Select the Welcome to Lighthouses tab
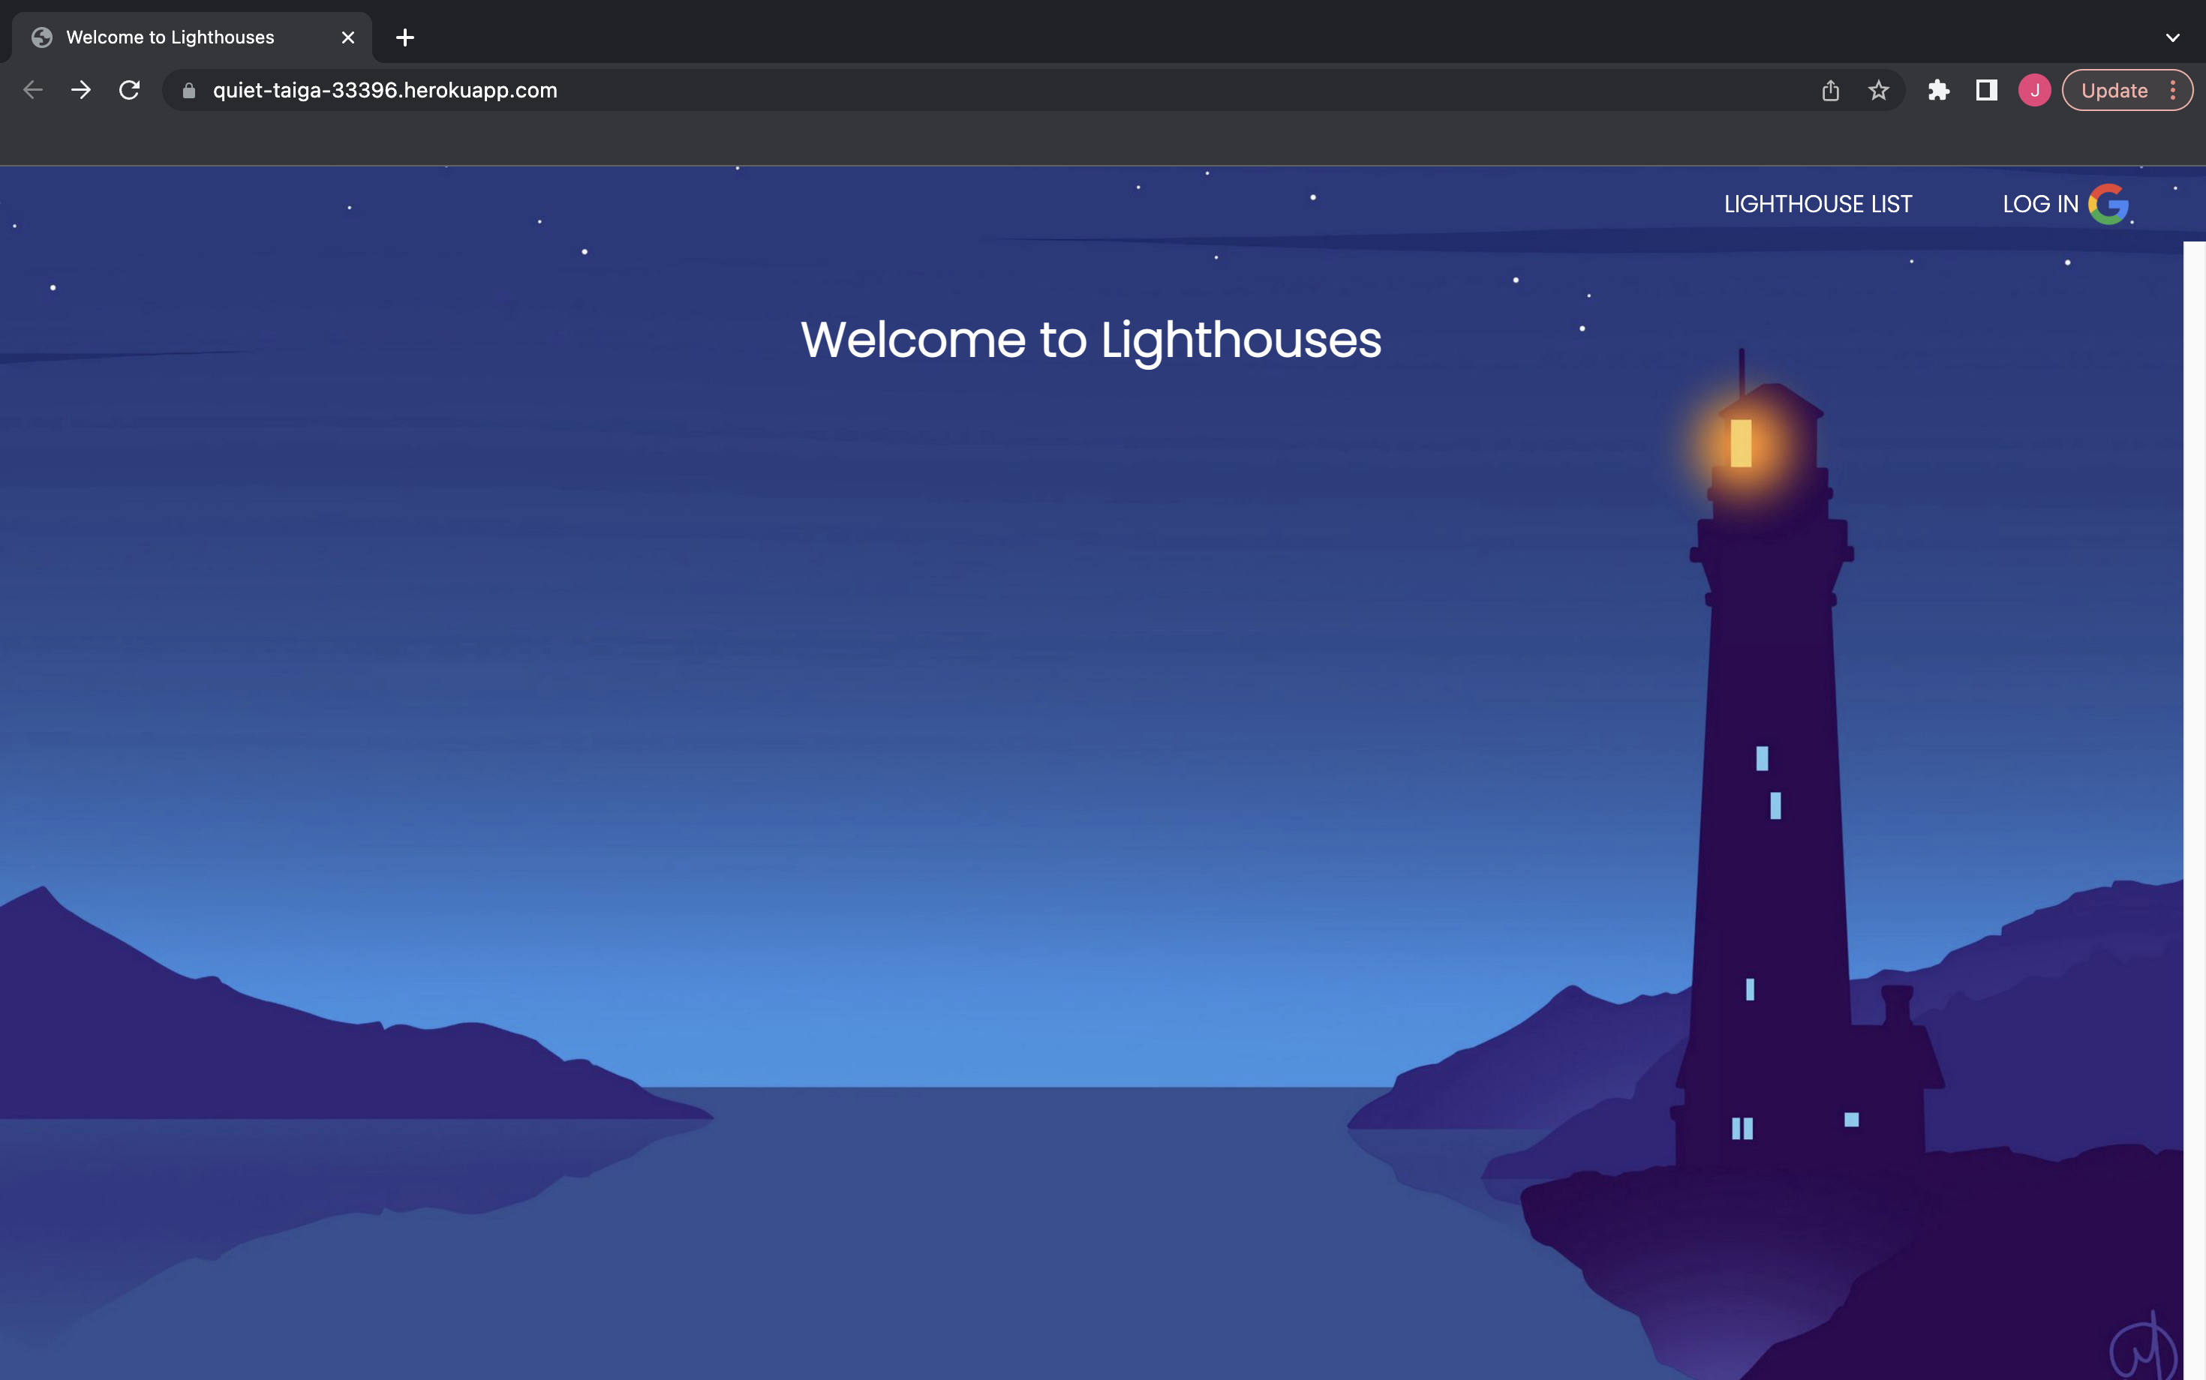The width and height of the screenshot is (2206, 1380). pos(192,37)
